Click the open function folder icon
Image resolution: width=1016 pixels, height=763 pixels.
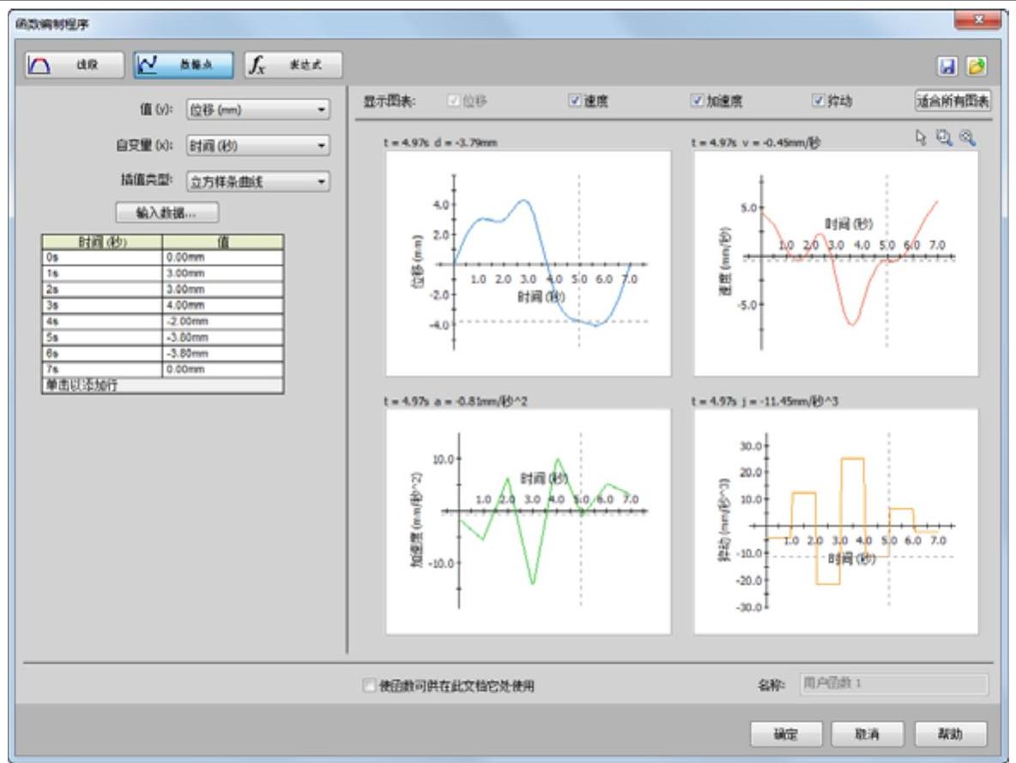(977, 66)
